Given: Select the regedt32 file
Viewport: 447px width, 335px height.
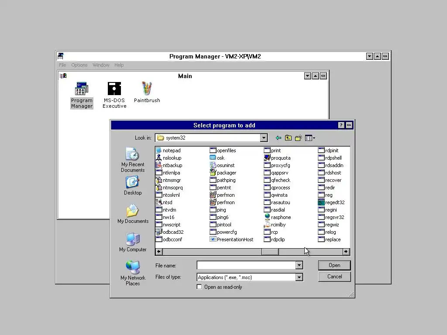Looking at the screenshot, I should (331, 202).
